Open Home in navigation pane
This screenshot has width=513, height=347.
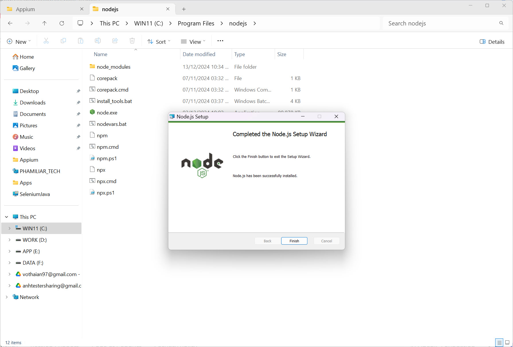pos(27,57)
